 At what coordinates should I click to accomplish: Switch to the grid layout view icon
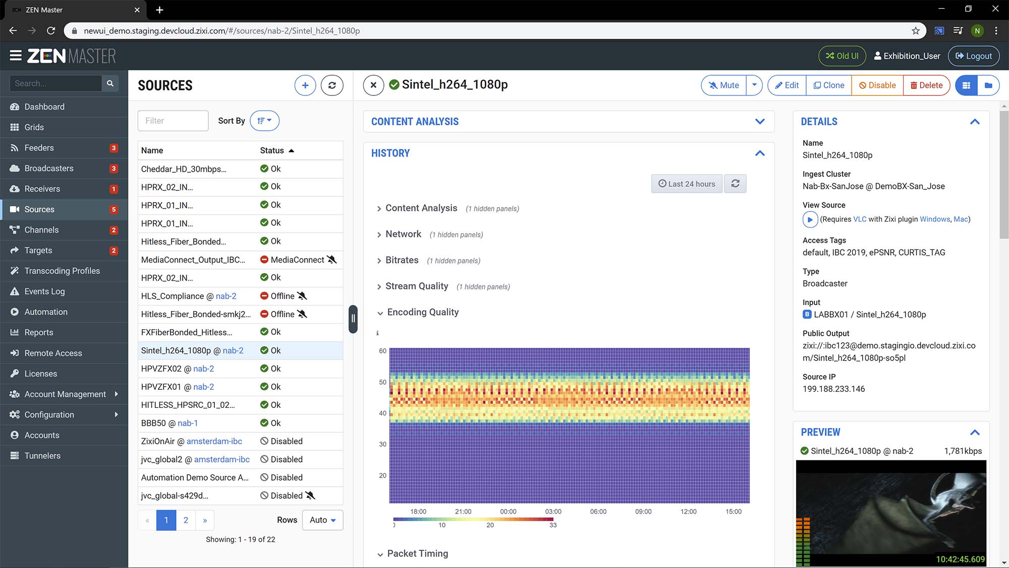click(966, 85)
